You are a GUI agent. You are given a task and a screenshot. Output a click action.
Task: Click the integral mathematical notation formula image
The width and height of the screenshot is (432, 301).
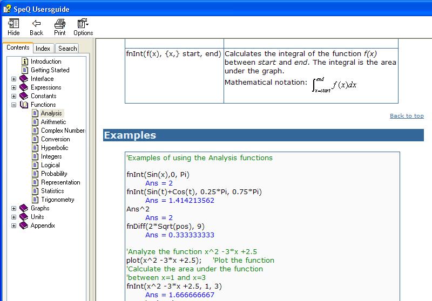click(334, 85)
